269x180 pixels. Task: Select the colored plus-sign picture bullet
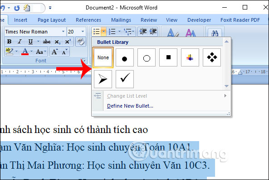pyautogui.click(x=190, y=57)
